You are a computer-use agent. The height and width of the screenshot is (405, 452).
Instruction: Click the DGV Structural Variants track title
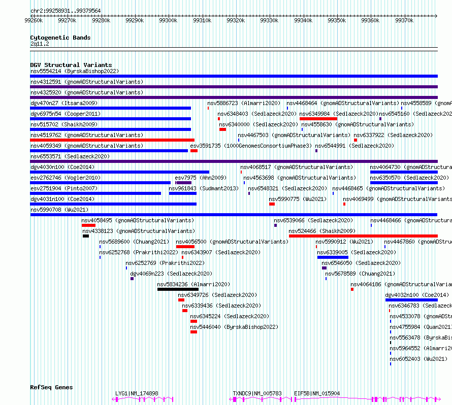(71, 65)
